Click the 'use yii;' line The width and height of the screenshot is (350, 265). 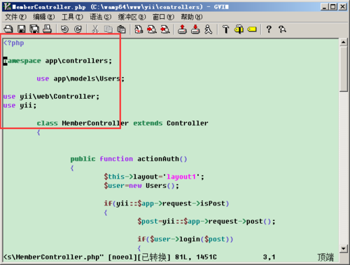click(20, 105)
